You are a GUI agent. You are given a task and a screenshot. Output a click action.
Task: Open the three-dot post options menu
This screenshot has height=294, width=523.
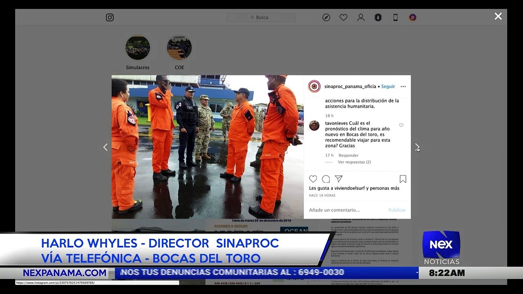pos(403,87)
